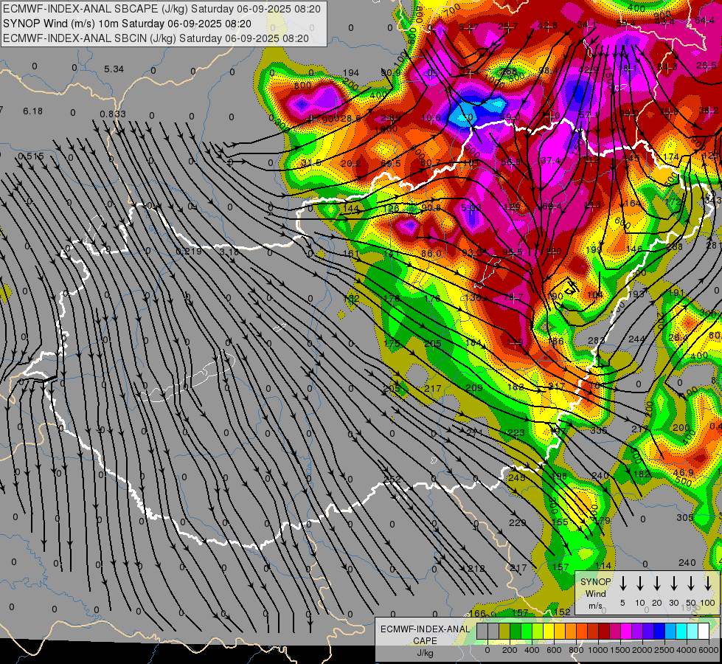Click the map value 152

[563, 612]
